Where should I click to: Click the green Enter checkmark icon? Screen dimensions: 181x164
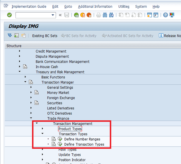pyautogui.click(x=9, y=15)
